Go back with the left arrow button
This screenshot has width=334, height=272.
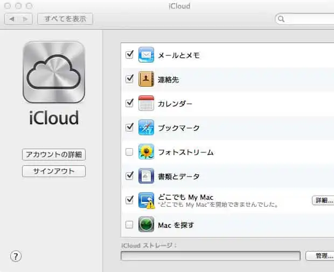[x=12, y=19]
